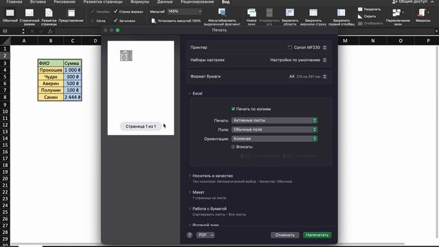Screen dimensions: 439x247
Task: Select cell containing Полунин
Action: 51,90
